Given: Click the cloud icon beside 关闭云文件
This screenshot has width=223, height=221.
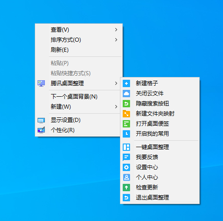Looking at the screenshot, I should point(126,94).
